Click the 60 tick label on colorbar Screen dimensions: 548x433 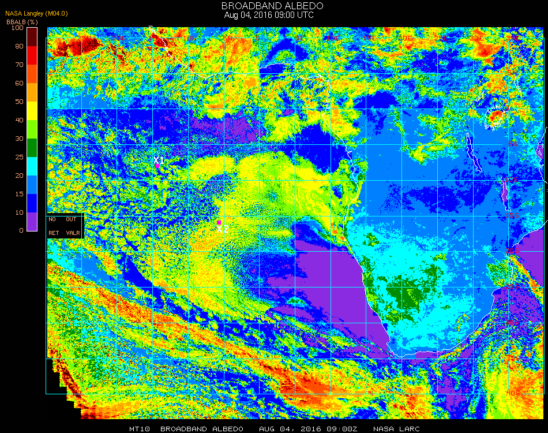coord(19,83)
